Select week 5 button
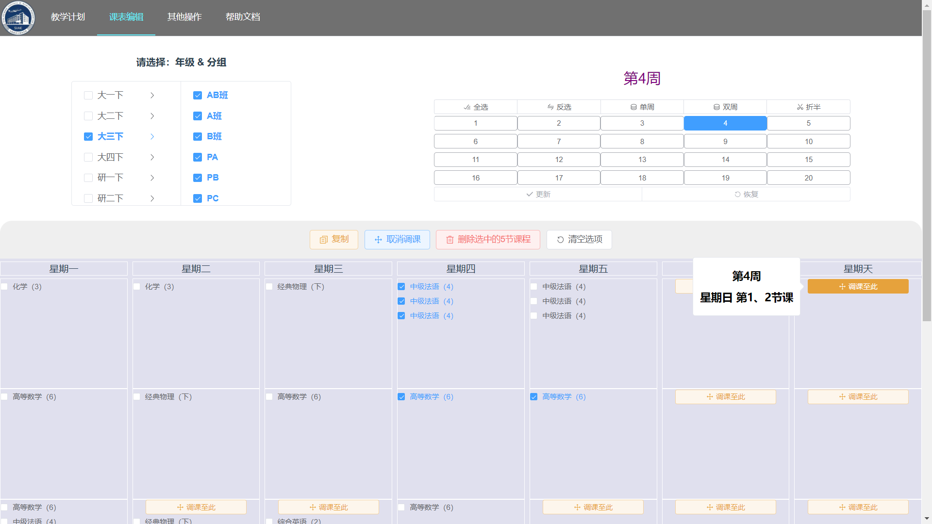The width and height of the screenshot is (932, 524). (809, 123)
